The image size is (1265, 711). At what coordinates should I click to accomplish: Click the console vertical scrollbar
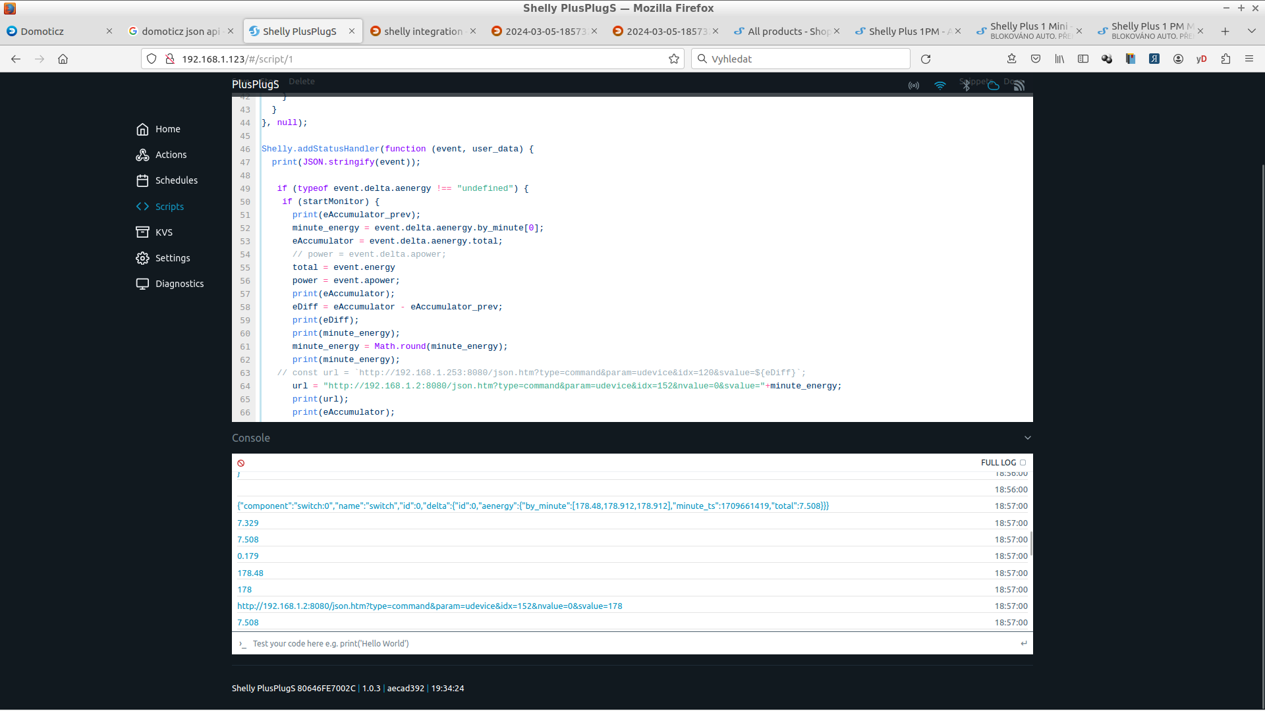[1030, 544]
